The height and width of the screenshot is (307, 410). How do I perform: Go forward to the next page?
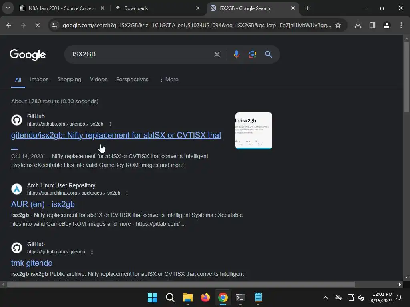pos(23,25)
